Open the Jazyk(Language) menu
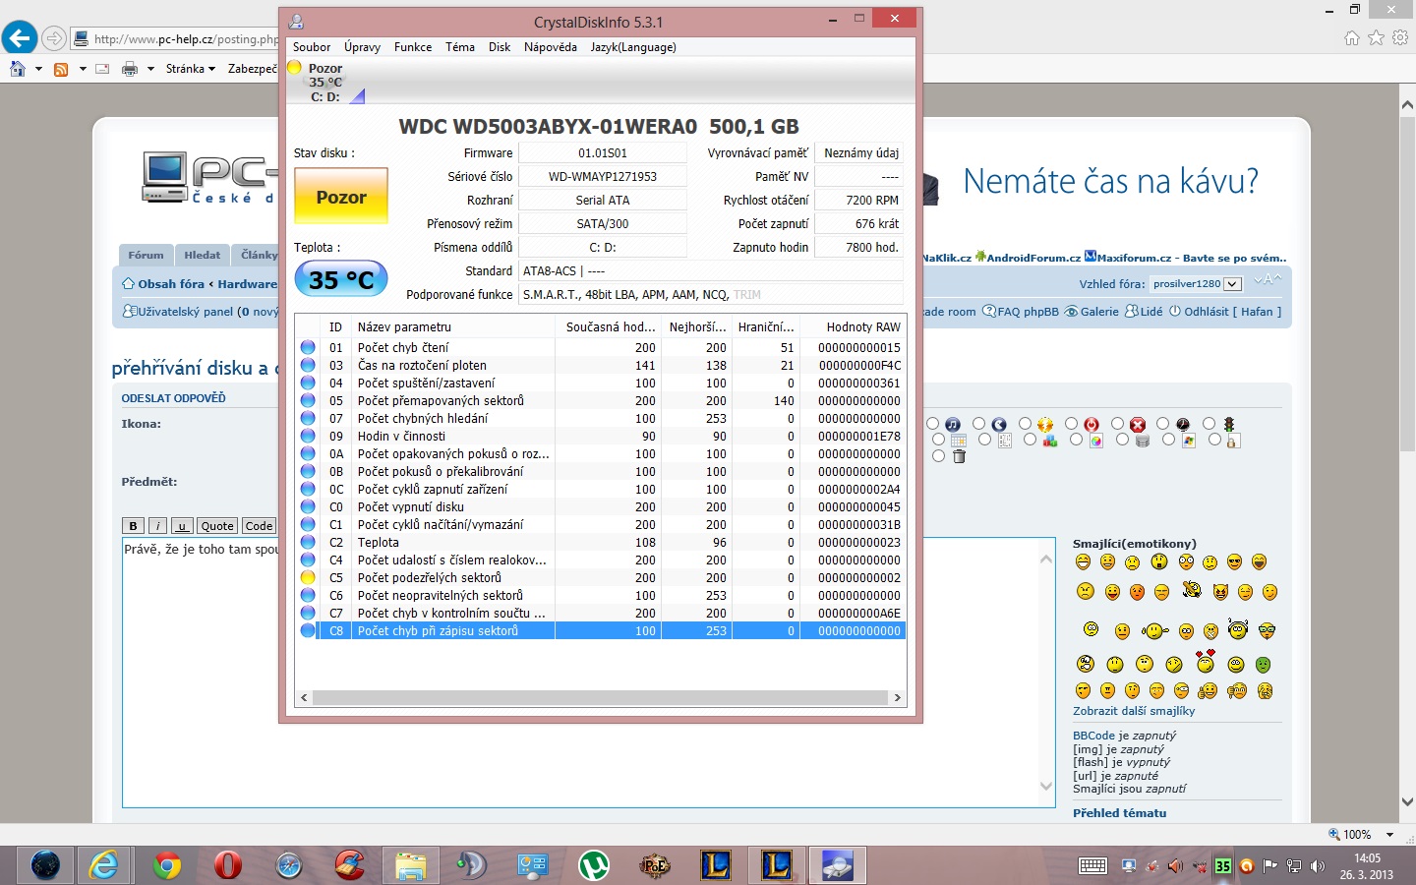The image size is (1416, 885). click(633, 47)
